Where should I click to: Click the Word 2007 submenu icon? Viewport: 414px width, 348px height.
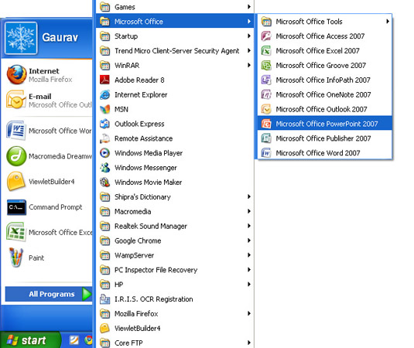(266, 153)
